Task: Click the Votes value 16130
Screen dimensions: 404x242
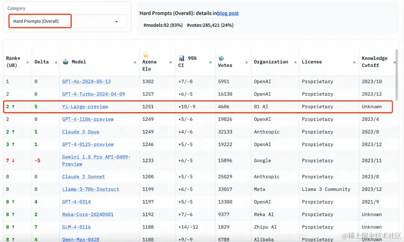Action: tap(225, 94)
